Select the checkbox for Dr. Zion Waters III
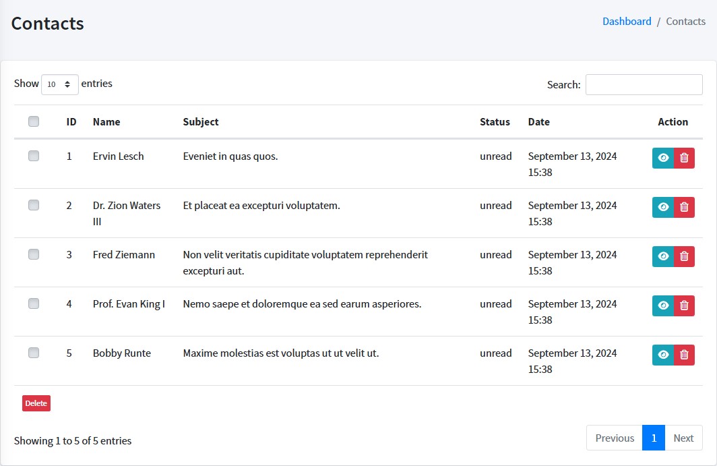 [x=34, y=205]
